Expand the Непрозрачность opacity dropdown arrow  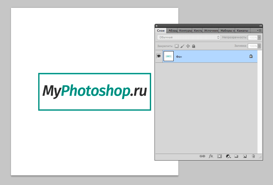259,37
